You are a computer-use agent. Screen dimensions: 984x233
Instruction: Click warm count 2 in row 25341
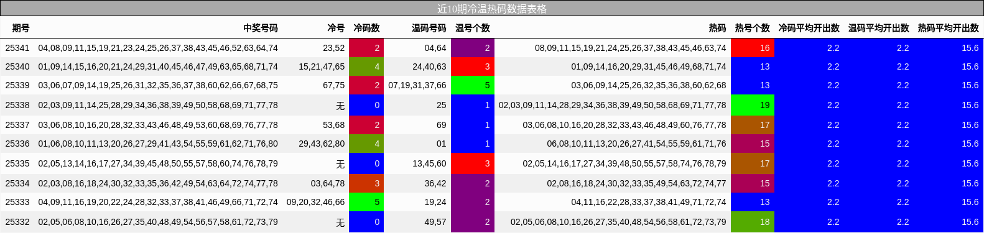pos(473,48)
